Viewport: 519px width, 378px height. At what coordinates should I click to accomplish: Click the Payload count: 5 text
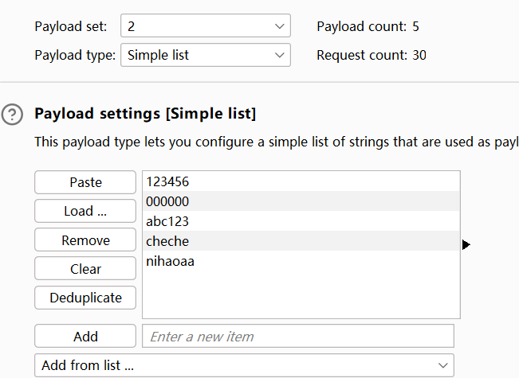pos(368,26)
